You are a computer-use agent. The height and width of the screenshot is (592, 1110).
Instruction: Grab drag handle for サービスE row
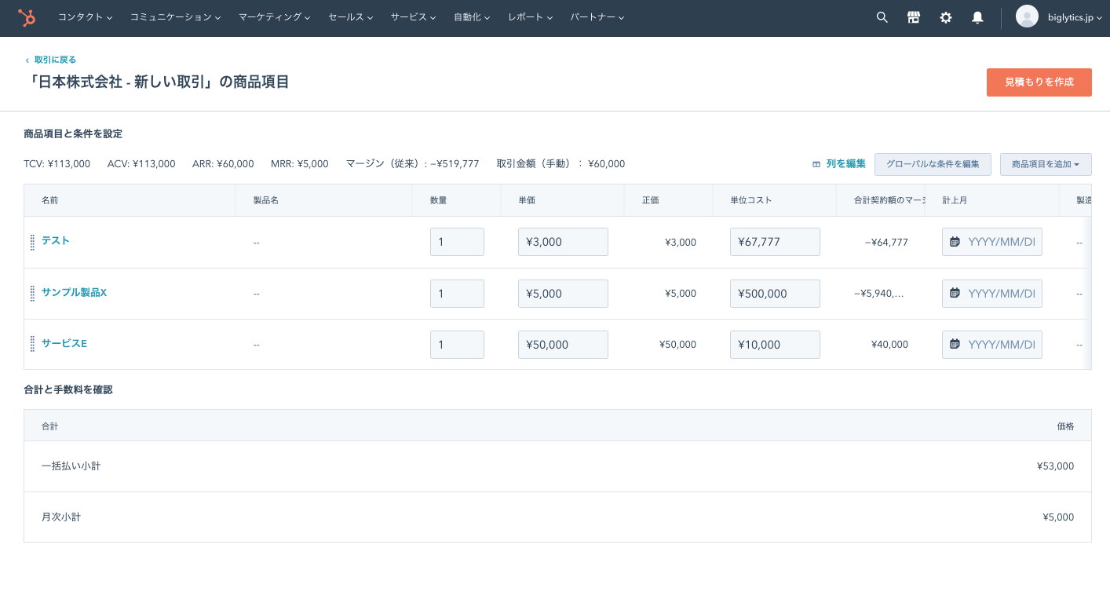[32, 344]
